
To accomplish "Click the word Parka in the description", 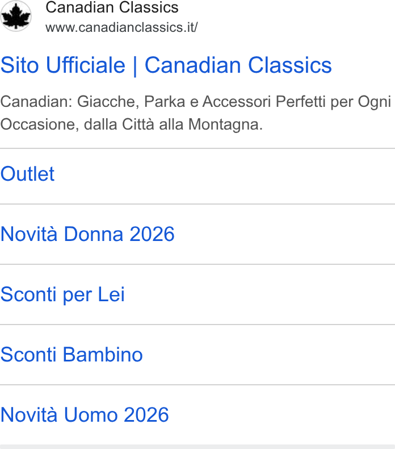I will click(x=165, y=102).
